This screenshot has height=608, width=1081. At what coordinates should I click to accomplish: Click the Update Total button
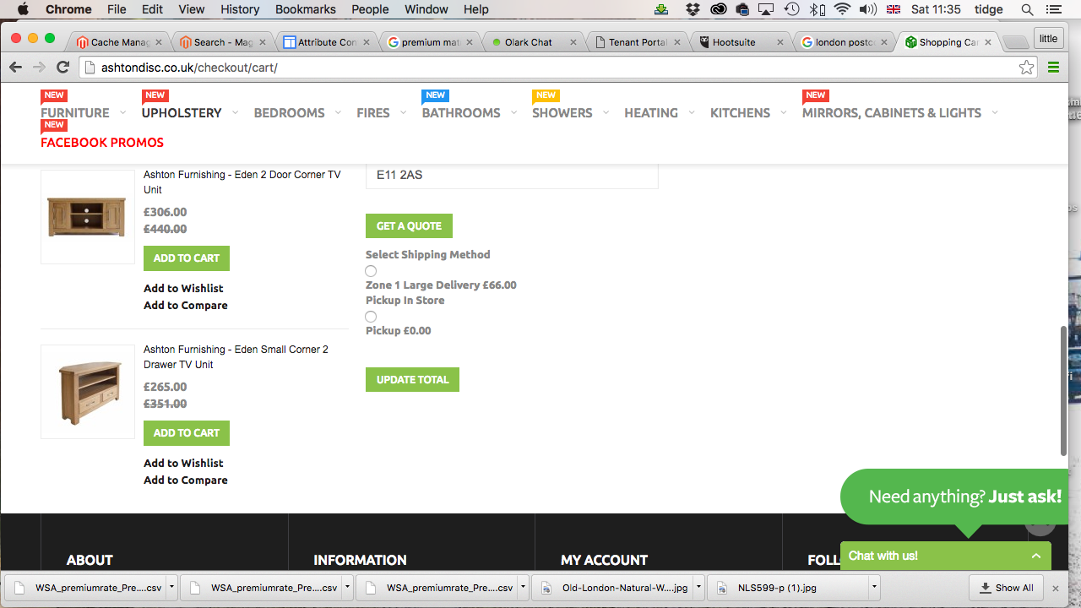click(412, 380)
